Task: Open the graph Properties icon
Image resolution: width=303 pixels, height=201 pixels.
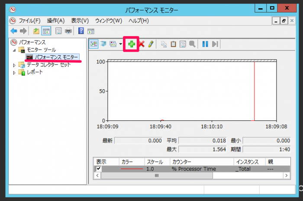Action: pyautogui.click(x=183, y=44)
